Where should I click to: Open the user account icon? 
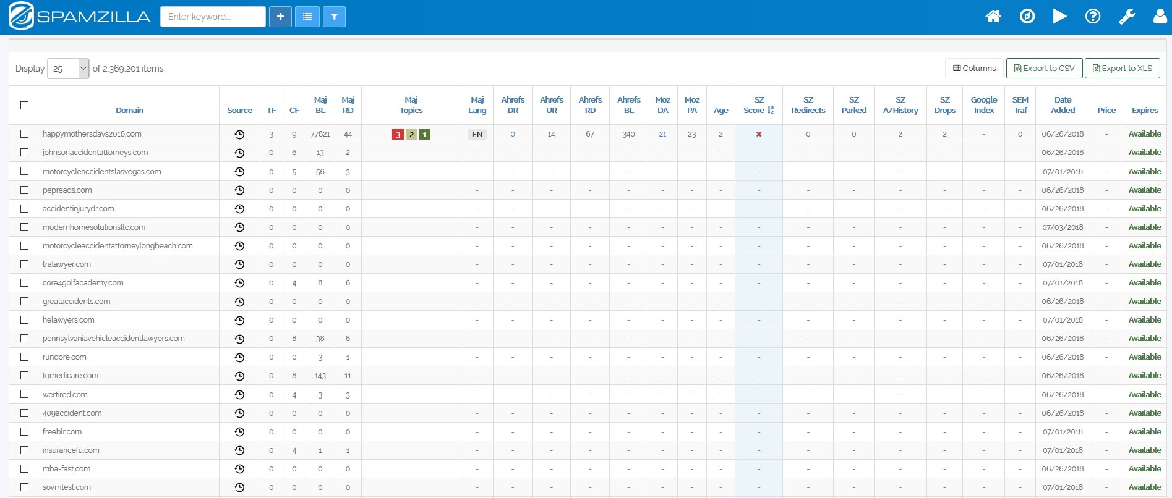[1160, 16]
